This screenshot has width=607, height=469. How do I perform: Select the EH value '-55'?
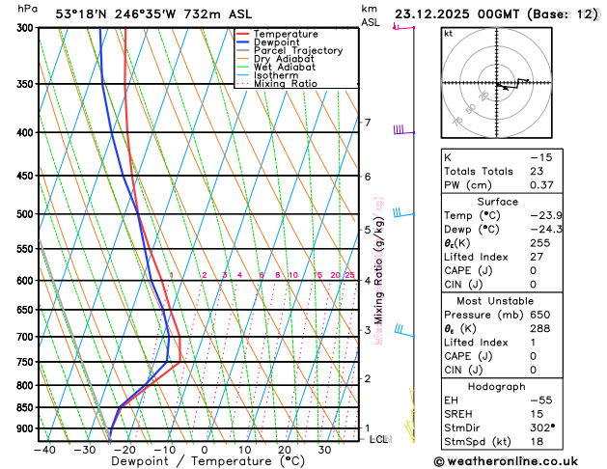click(x=540, y=400)
